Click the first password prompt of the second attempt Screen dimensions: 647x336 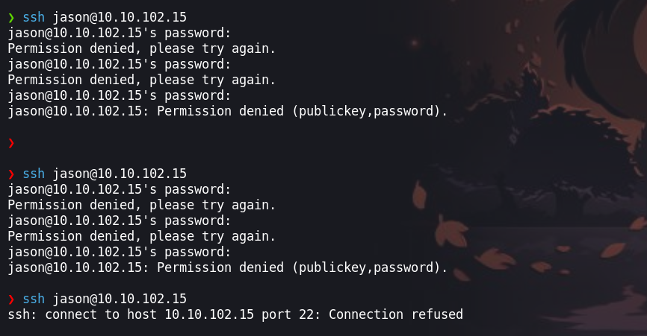120,189
